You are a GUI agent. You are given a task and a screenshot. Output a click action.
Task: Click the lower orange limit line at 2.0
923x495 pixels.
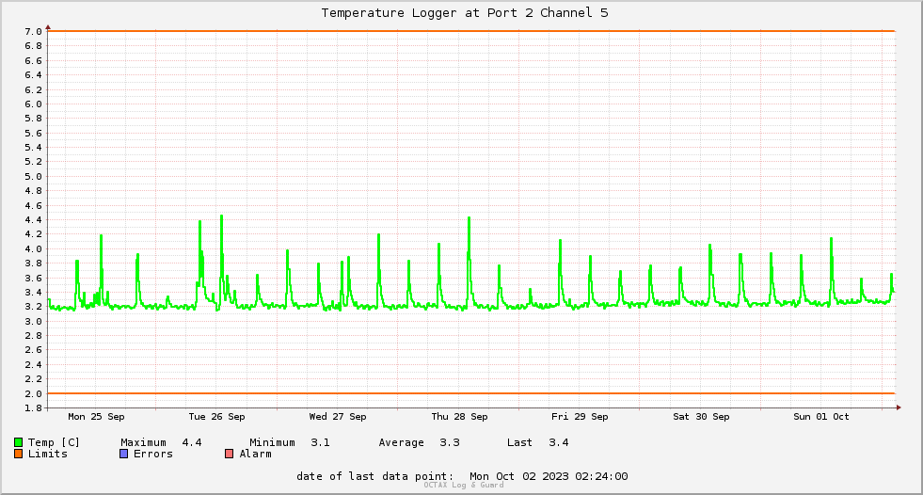click(x=471, y=393)
